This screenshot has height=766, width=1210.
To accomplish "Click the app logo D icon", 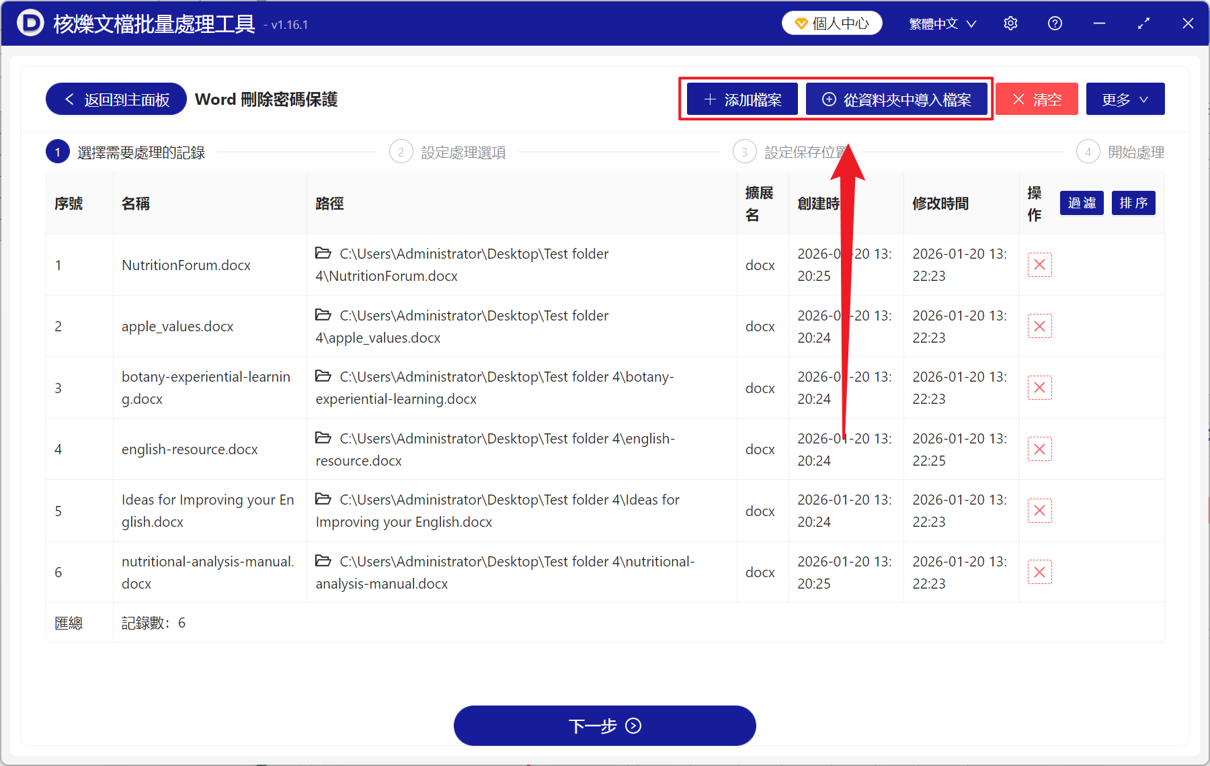I will click(30, 23).
